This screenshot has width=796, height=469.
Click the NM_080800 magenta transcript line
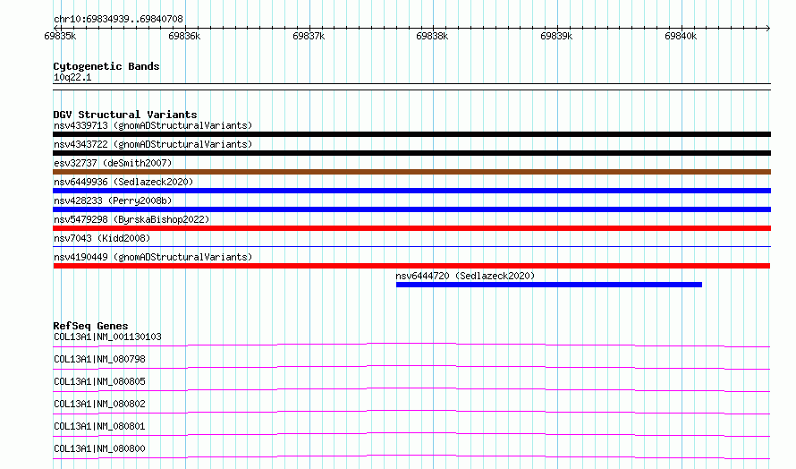pos(411,456)
